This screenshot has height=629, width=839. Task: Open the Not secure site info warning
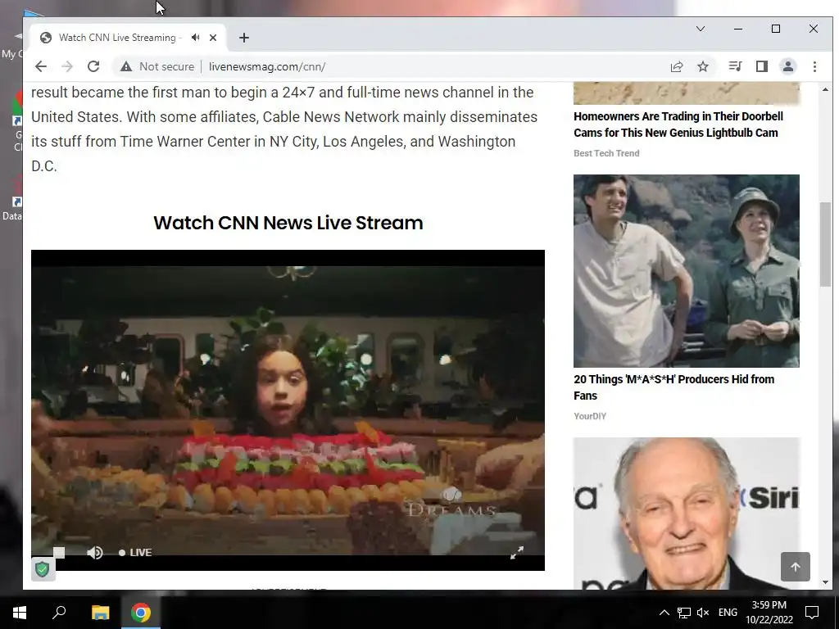pos(157,66)
